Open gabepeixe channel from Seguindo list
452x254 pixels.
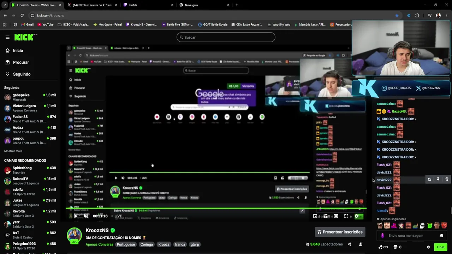point(30,97)
